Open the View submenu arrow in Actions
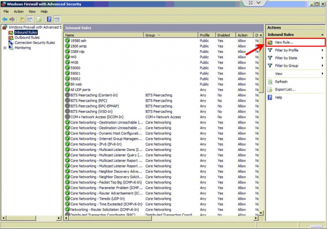Image resolution: width=327 pixels, height=229 pixels. pyautogui.click(x=323, y=74)
